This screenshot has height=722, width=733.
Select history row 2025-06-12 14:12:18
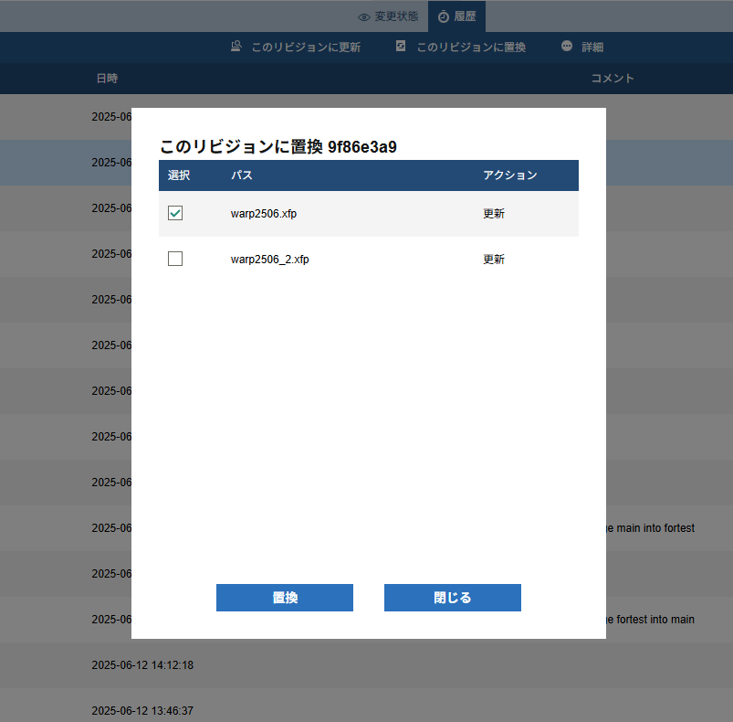point(367,665)
